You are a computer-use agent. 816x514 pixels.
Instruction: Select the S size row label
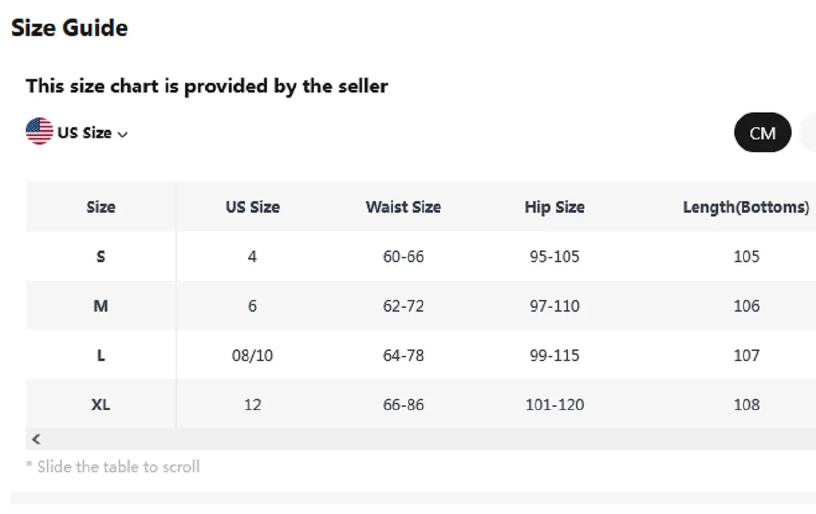[101, 256]
